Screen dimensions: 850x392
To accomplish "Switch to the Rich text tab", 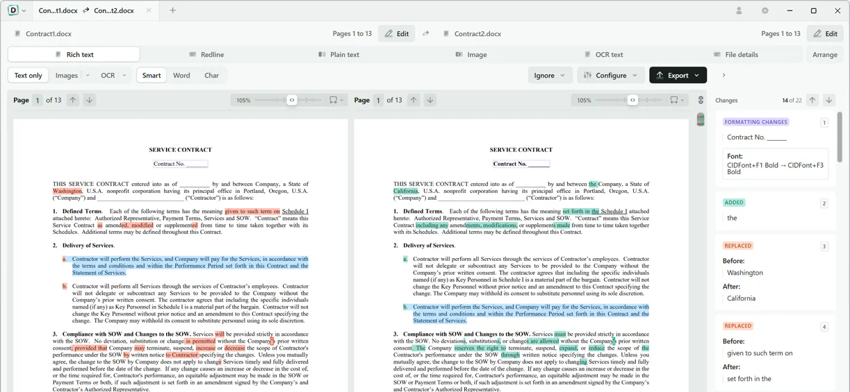I will coord(74,54).
